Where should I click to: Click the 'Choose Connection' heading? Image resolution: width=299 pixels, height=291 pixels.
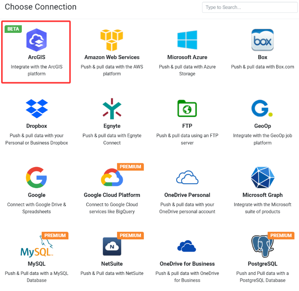click(x=41, y=7)
